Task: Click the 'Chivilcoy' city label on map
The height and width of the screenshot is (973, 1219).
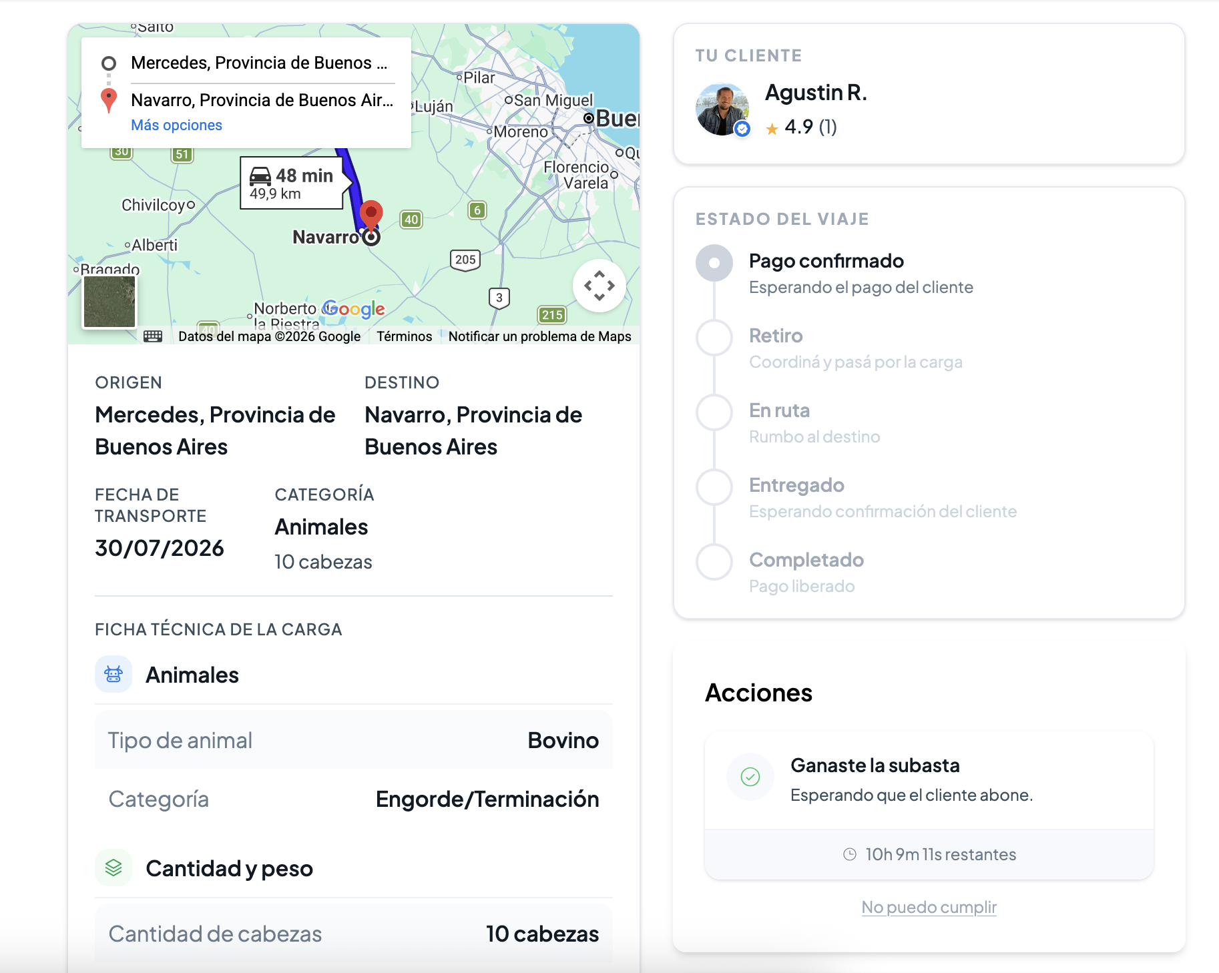Action: 154,205
